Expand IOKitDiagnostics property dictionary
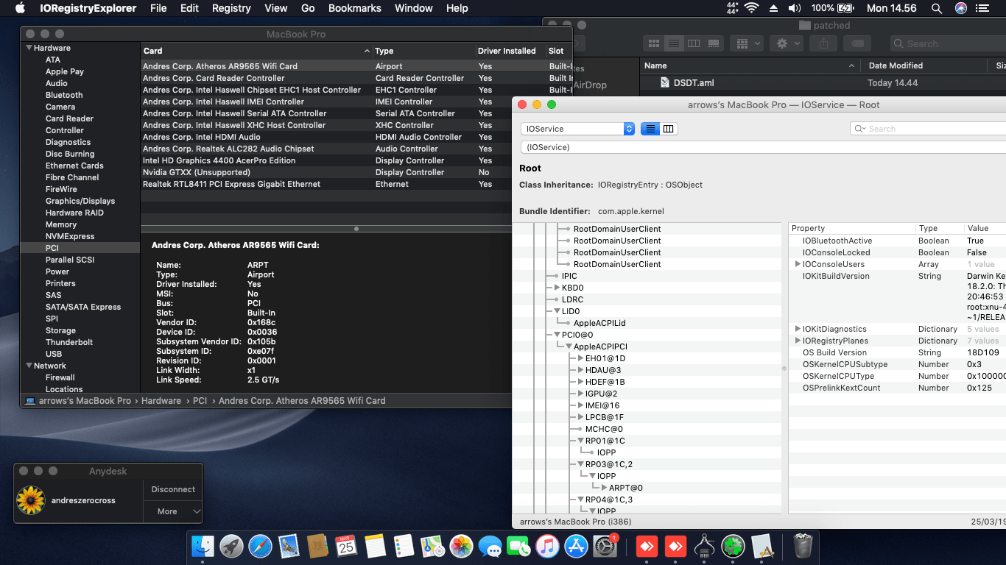 [x=798, y=329]
